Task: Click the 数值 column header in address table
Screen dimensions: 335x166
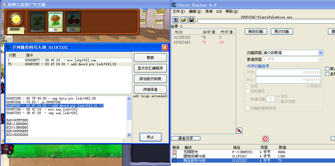Action: [x=282, y=147]
